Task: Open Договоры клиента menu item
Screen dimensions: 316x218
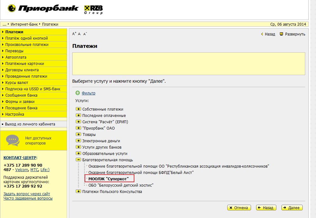Action: pyautogui.click(x=34, y=70)
